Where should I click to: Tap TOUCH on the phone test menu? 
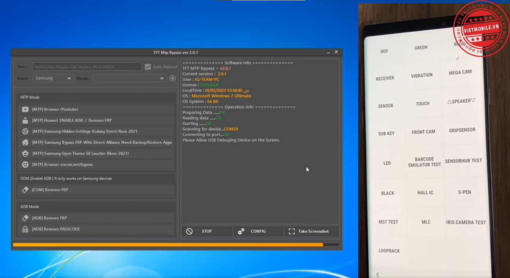click(x=422, y=103)
